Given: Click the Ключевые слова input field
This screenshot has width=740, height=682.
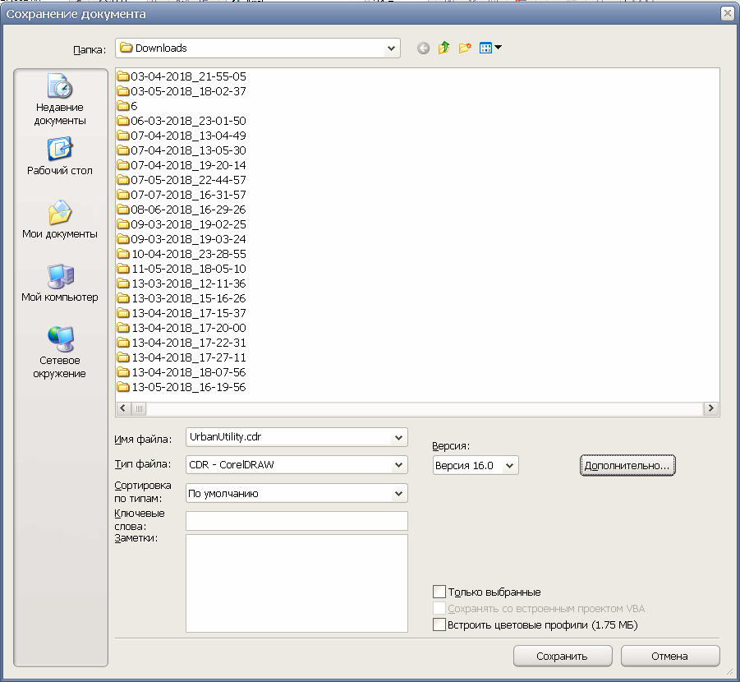Looking at the screenshot, I should coord(296,521).
